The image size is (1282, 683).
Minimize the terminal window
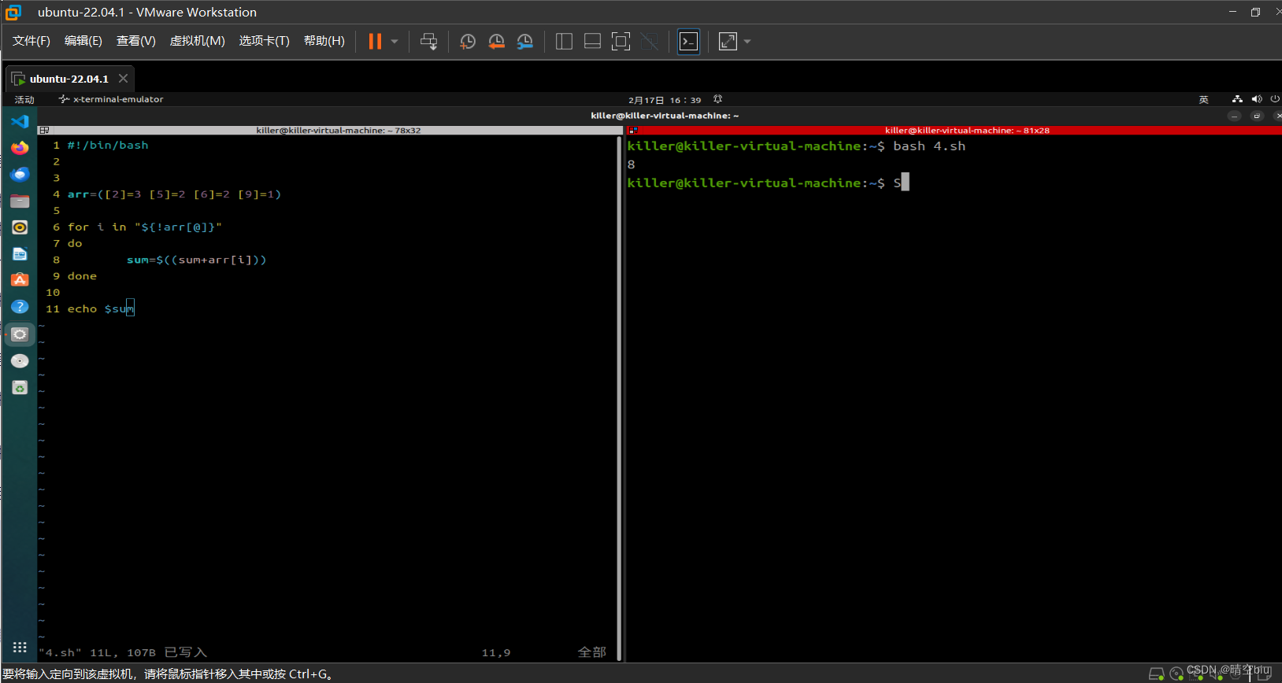pyautogui.click(x=1234, y=116)
